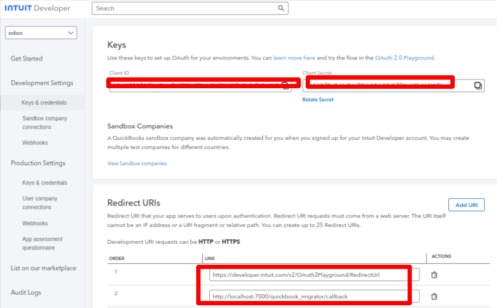Image resolution: width=497 pixels, height=308 pixels.
Task: Edit the localhost quickbook_migrator callback field
Action: coord(314,296)
